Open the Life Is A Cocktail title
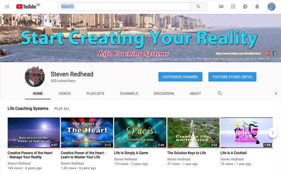281x174 pixels. point(233,153)
